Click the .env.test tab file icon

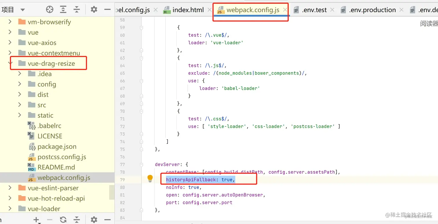click(x=296, y=10)
